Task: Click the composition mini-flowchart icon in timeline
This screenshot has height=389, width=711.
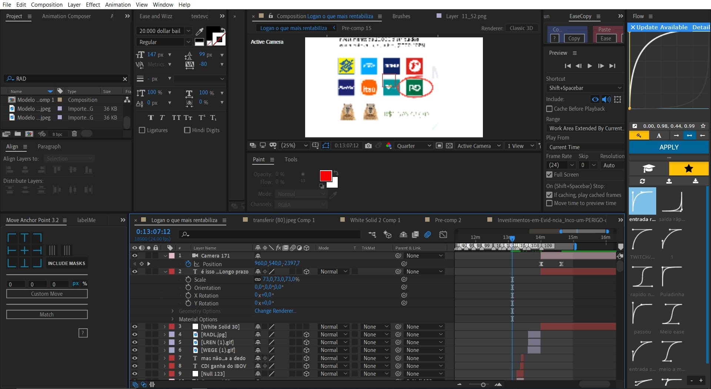Action: coord(372,234)
